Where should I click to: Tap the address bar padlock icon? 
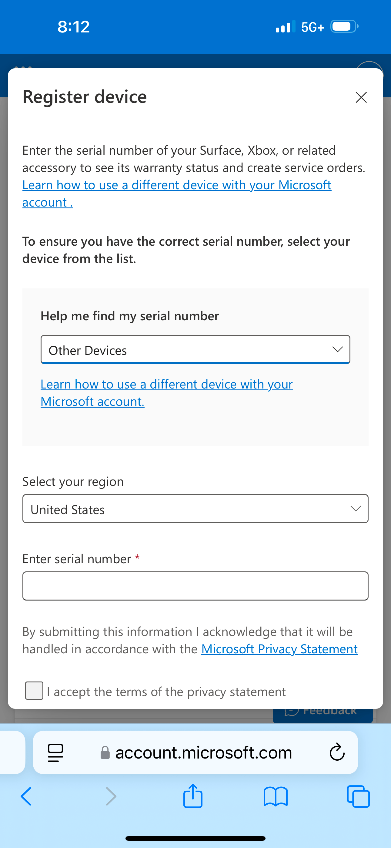105,752
